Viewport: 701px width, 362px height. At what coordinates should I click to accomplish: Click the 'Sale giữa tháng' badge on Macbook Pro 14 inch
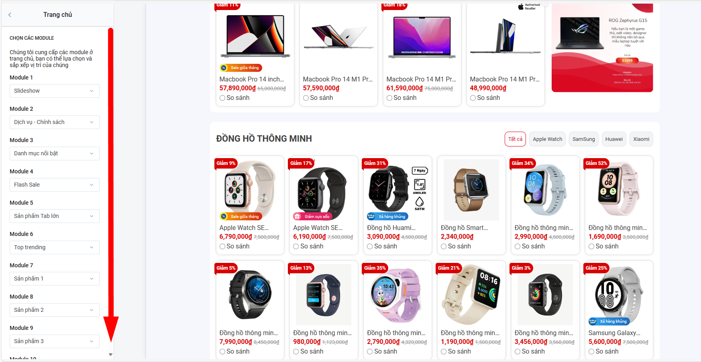[241, 68]
